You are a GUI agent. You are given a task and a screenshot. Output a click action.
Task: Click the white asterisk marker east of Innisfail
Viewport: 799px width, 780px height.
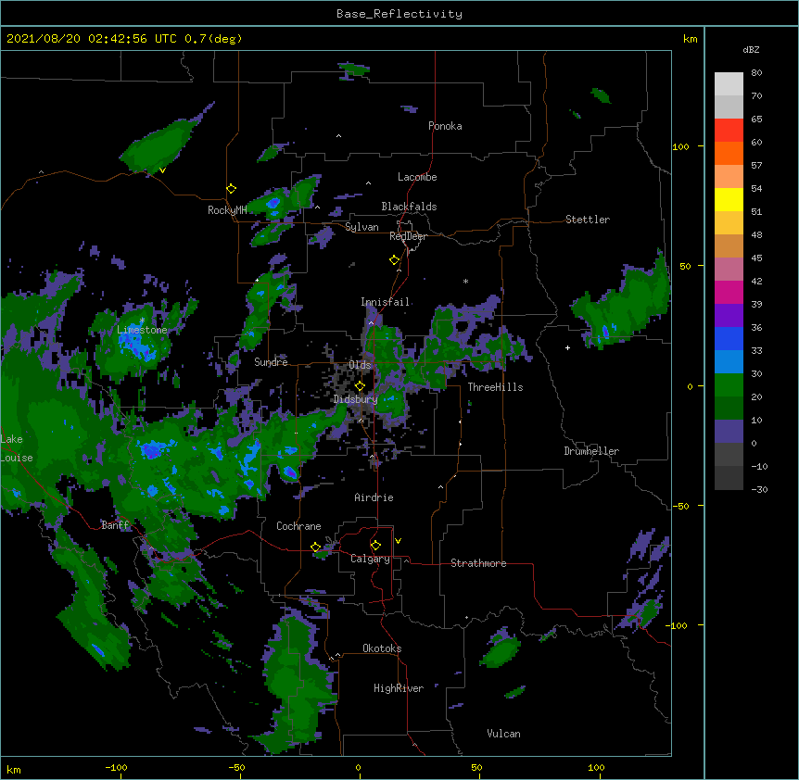(465, 281)
